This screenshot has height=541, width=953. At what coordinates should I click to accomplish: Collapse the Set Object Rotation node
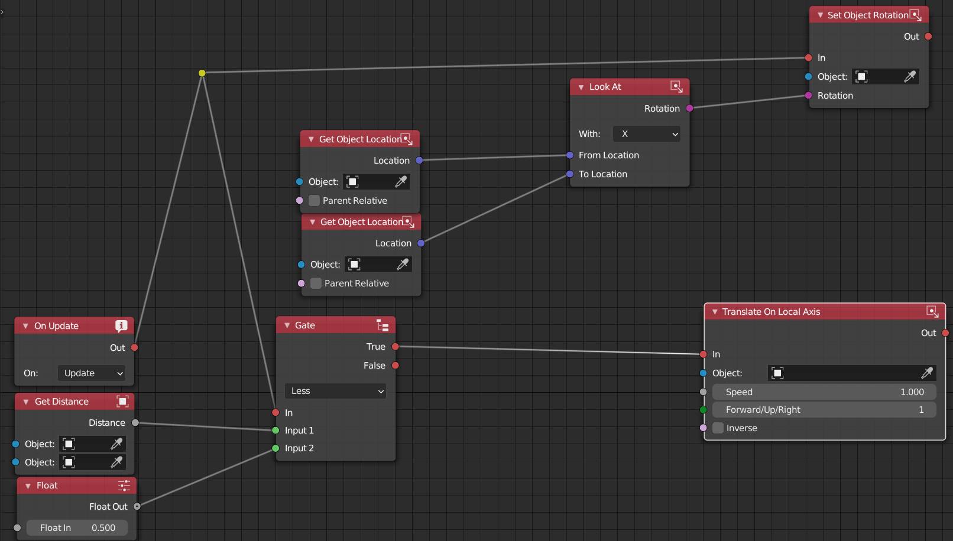point(819,15)
